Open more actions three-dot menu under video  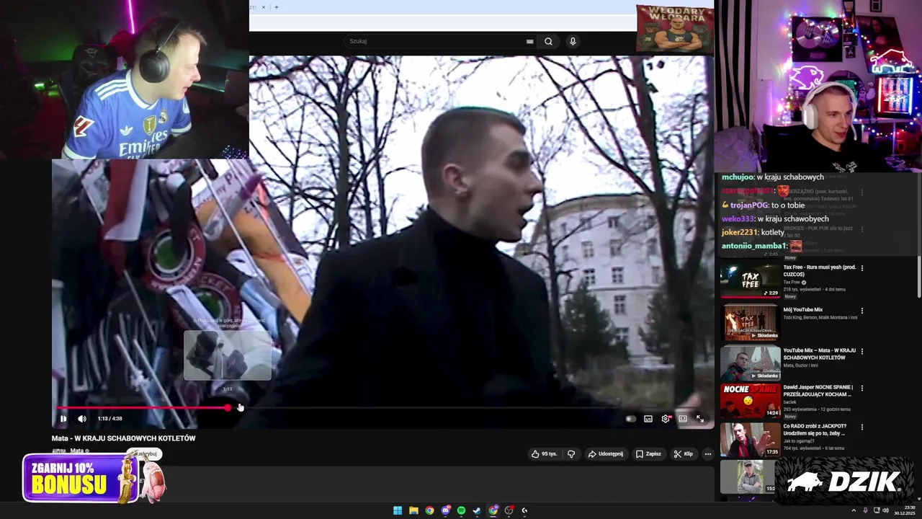(x=708, y=454)
